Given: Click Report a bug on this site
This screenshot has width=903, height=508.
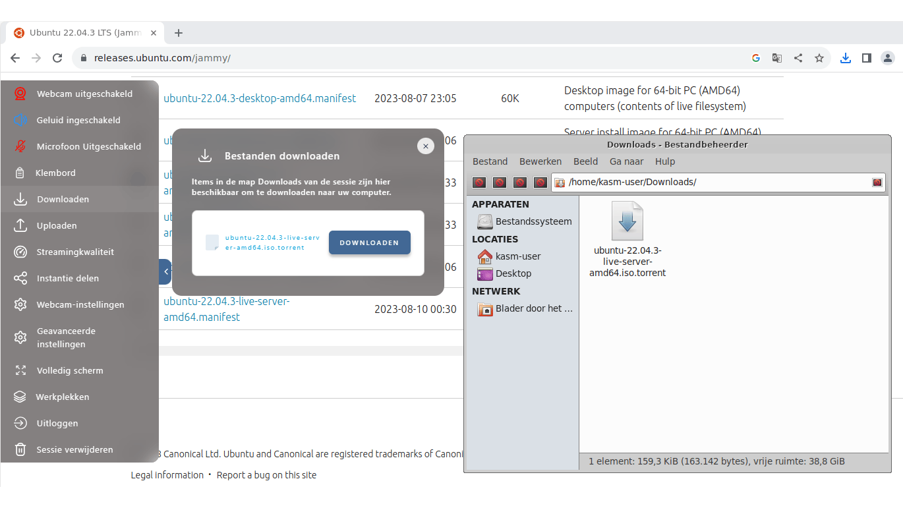Looking at the screenshot, I should [x=266, y=475].
